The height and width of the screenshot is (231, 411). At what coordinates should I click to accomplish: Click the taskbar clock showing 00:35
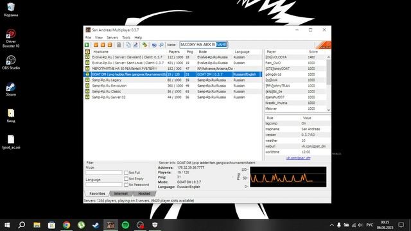tap(385, 225)
